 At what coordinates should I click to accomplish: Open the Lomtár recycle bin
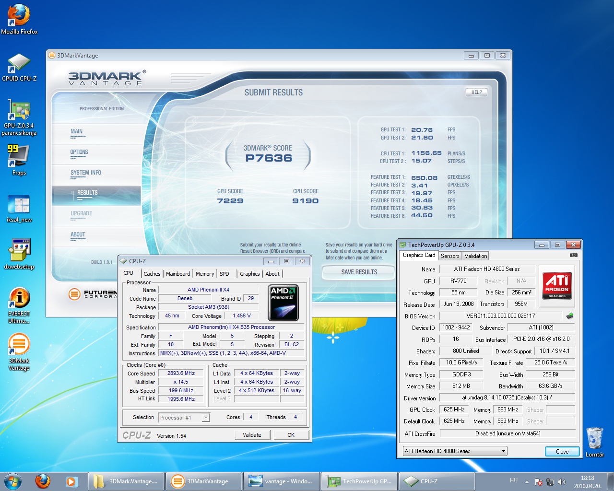tap(595, 442)
